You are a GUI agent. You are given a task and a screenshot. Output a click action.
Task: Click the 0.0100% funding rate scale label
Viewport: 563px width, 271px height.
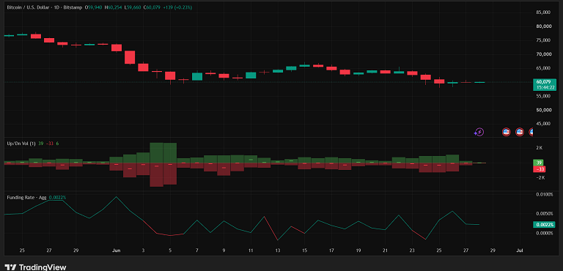[544, 195]
